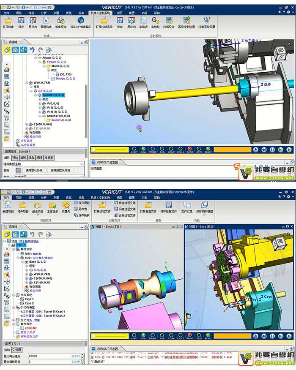Expand W (0, 0, 742) node in upper tree

(x=27, y=83)
